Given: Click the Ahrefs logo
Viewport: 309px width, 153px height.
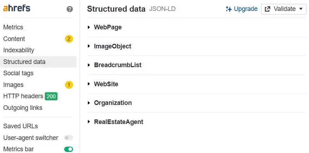Looking at the screenshot, I should point(17,9).
